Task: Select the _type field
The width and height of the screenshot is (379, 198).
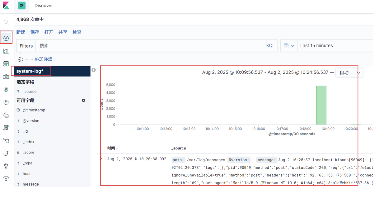Action: (27, 163)
